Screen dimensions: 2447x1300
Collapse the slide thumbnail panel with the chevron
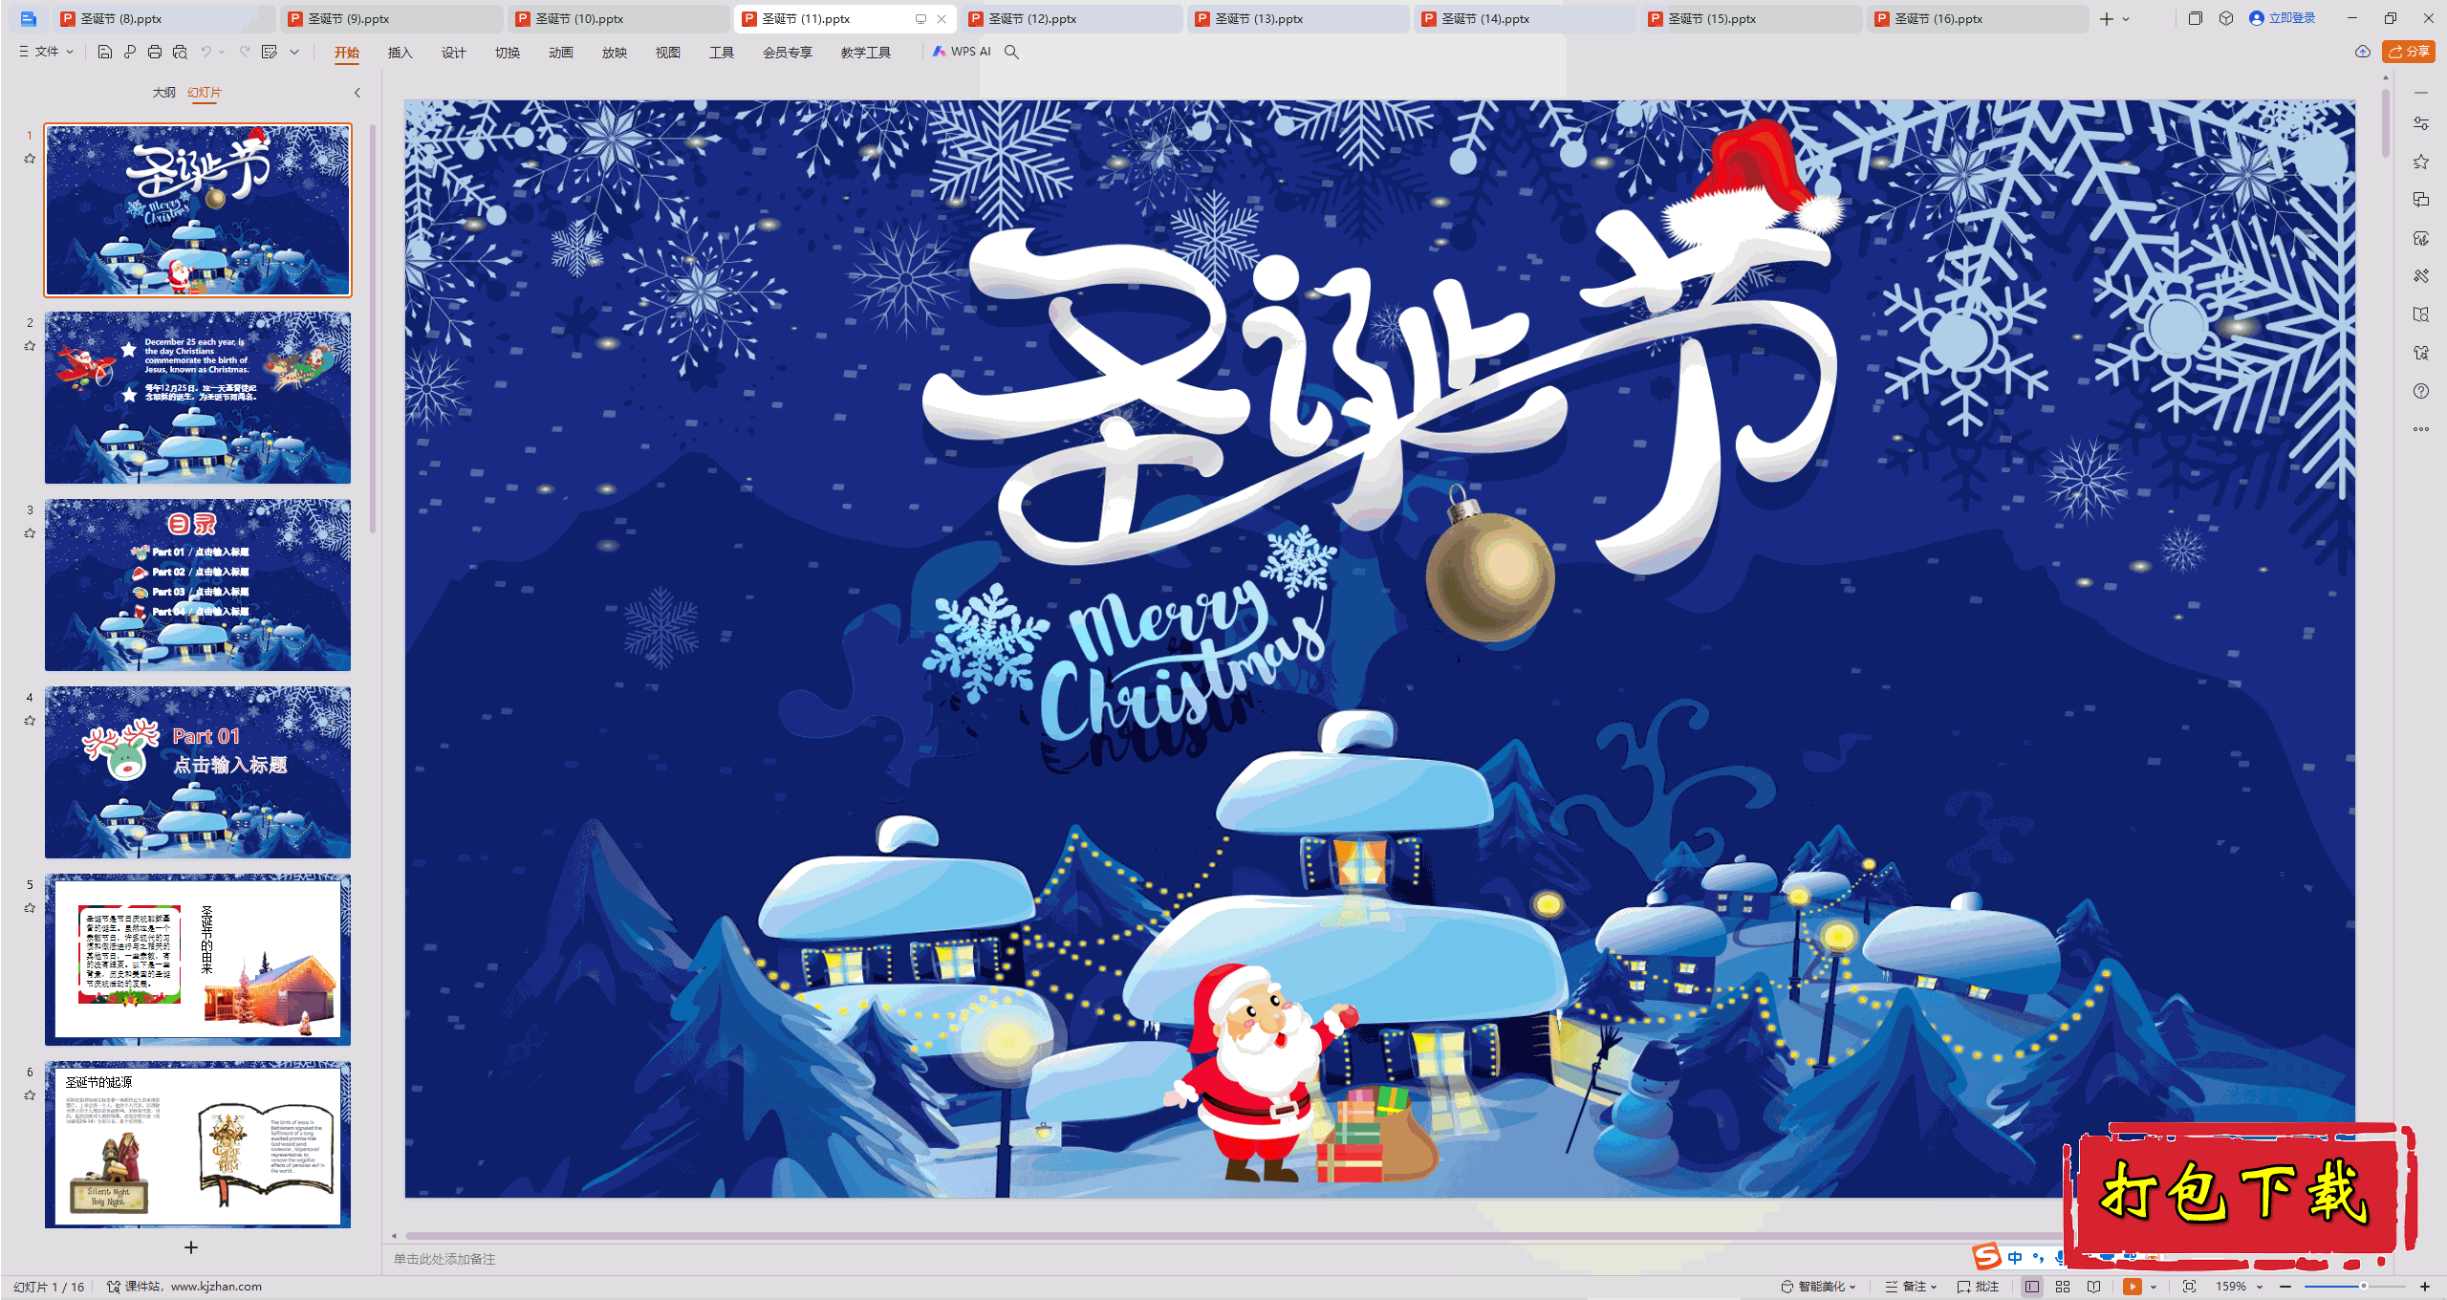click(x=357, y=93)
